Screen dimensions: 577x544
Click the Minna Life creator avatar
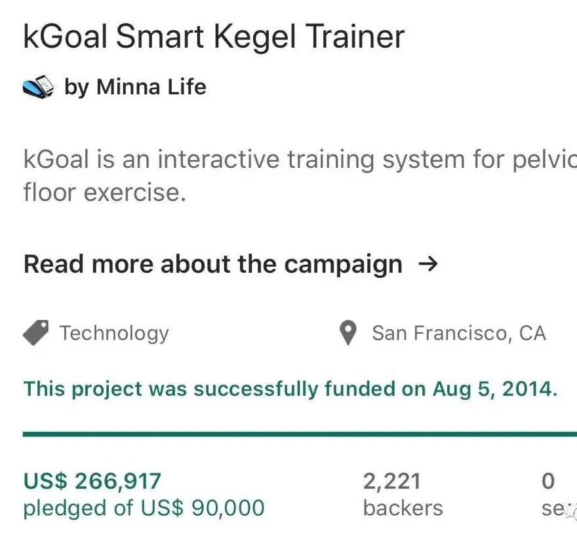[38, 87]
